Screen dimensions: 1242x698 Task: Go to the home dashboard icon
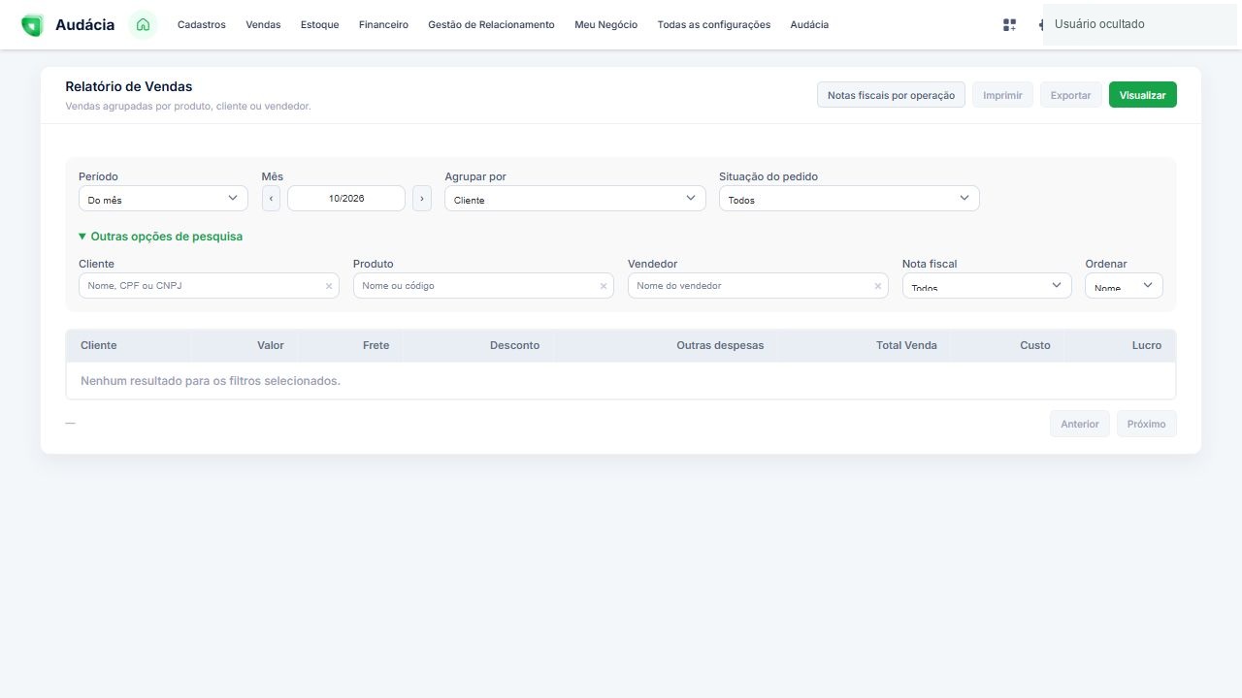point(143,24)
